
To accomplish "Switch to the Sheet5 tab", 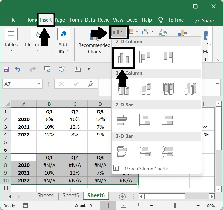I will 70,195.
